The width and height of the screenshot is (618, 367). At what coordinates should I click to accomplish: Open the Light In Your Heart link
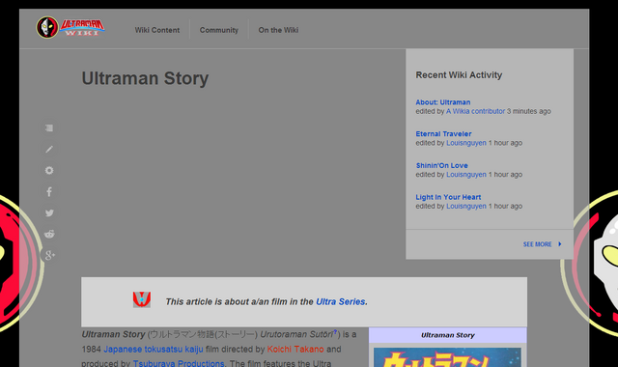(448, 197)
